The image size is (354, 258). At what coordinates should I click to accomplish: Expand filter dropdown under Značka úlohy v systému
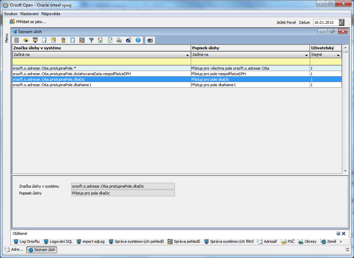pyautogui.click(x=187, y=55)
